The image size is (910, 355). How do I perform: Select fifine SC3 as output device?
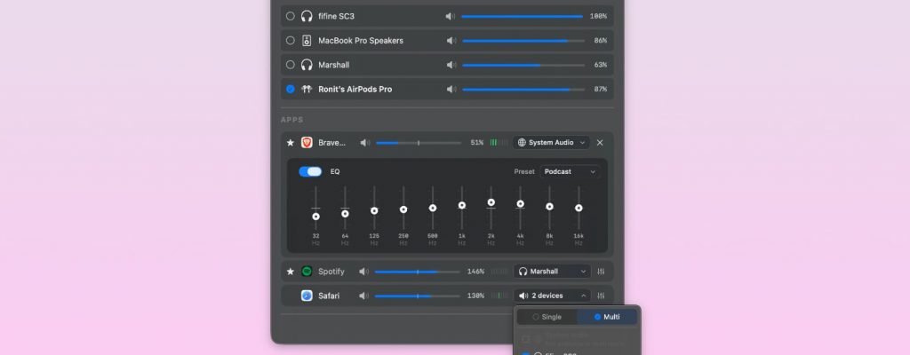click(x=291, y=16)
